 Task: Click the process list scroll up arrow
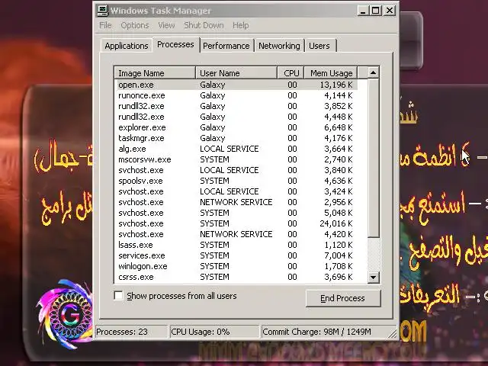click(373, 73)
